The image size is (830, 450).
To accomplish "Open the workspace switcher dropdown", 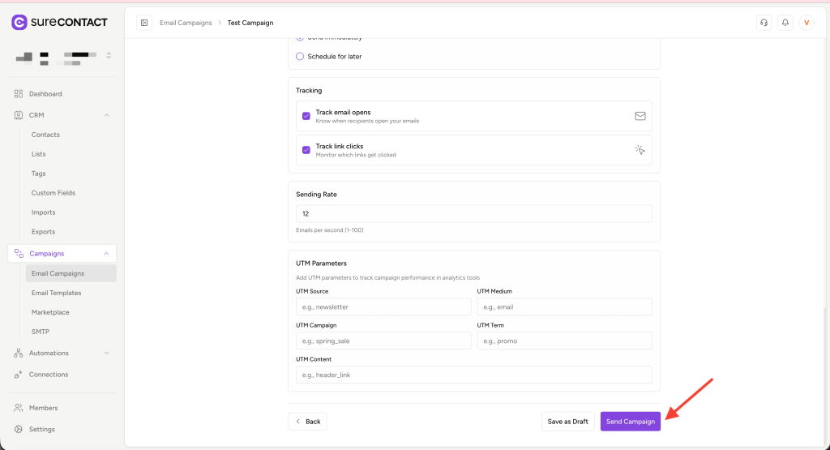I will click(x=109, y=55).
